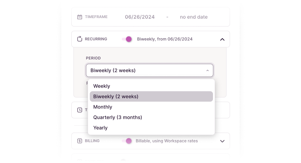Select Quarterly (3 months) option
Viewport: 301px width, 163px height.
point(118,117)
